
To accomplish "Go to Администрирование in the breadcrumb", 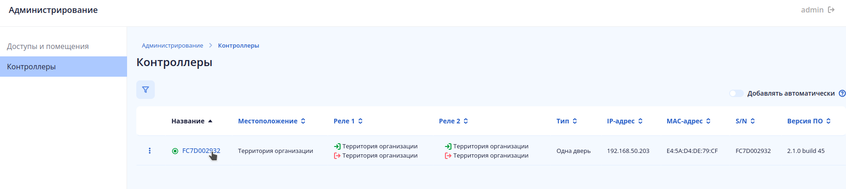I will click(x=172, y=45).
